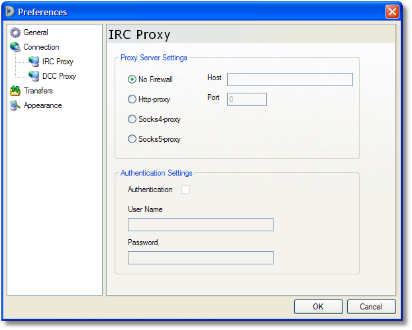Open the General preferences page
The height and width of the screenshot is (330, 412).
[x=36, y=32]
